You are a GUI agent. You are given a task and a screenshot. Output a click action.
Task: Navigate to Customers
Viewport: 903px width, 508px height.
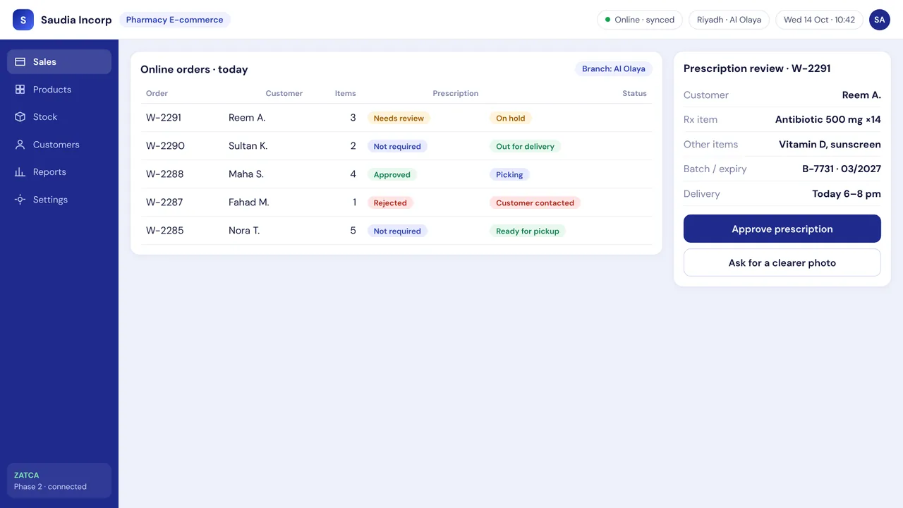(x=59, y=145)
